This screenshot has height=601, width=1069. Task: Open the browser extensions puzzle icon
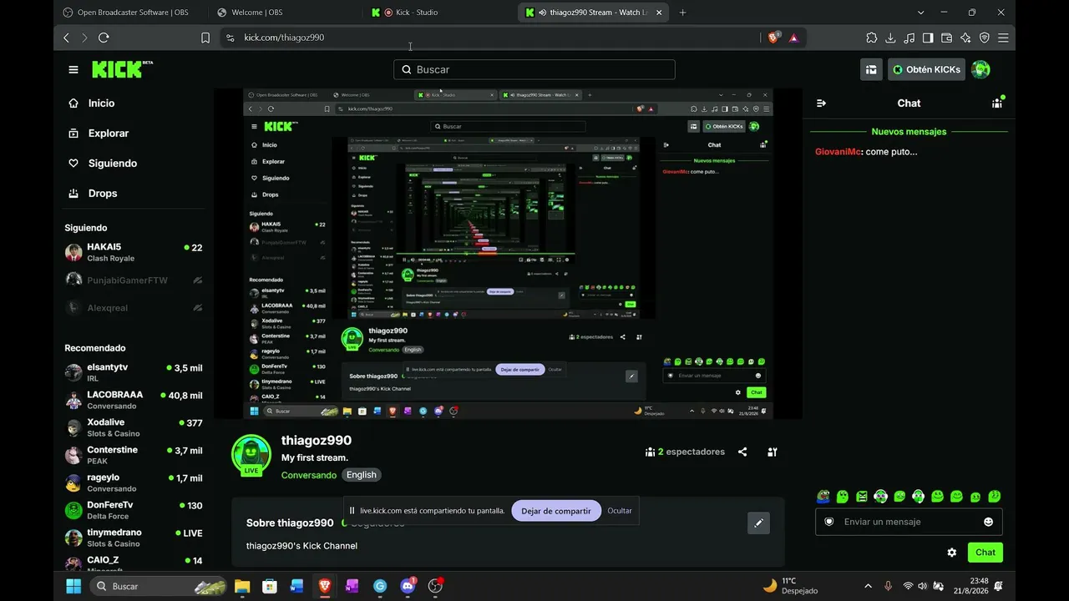click(872, 38)
